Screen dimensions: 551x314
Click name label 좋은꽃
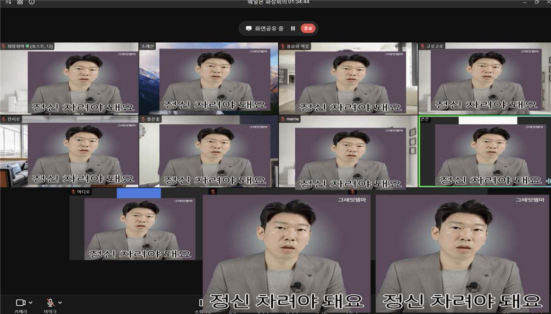[x=153, y=119]
